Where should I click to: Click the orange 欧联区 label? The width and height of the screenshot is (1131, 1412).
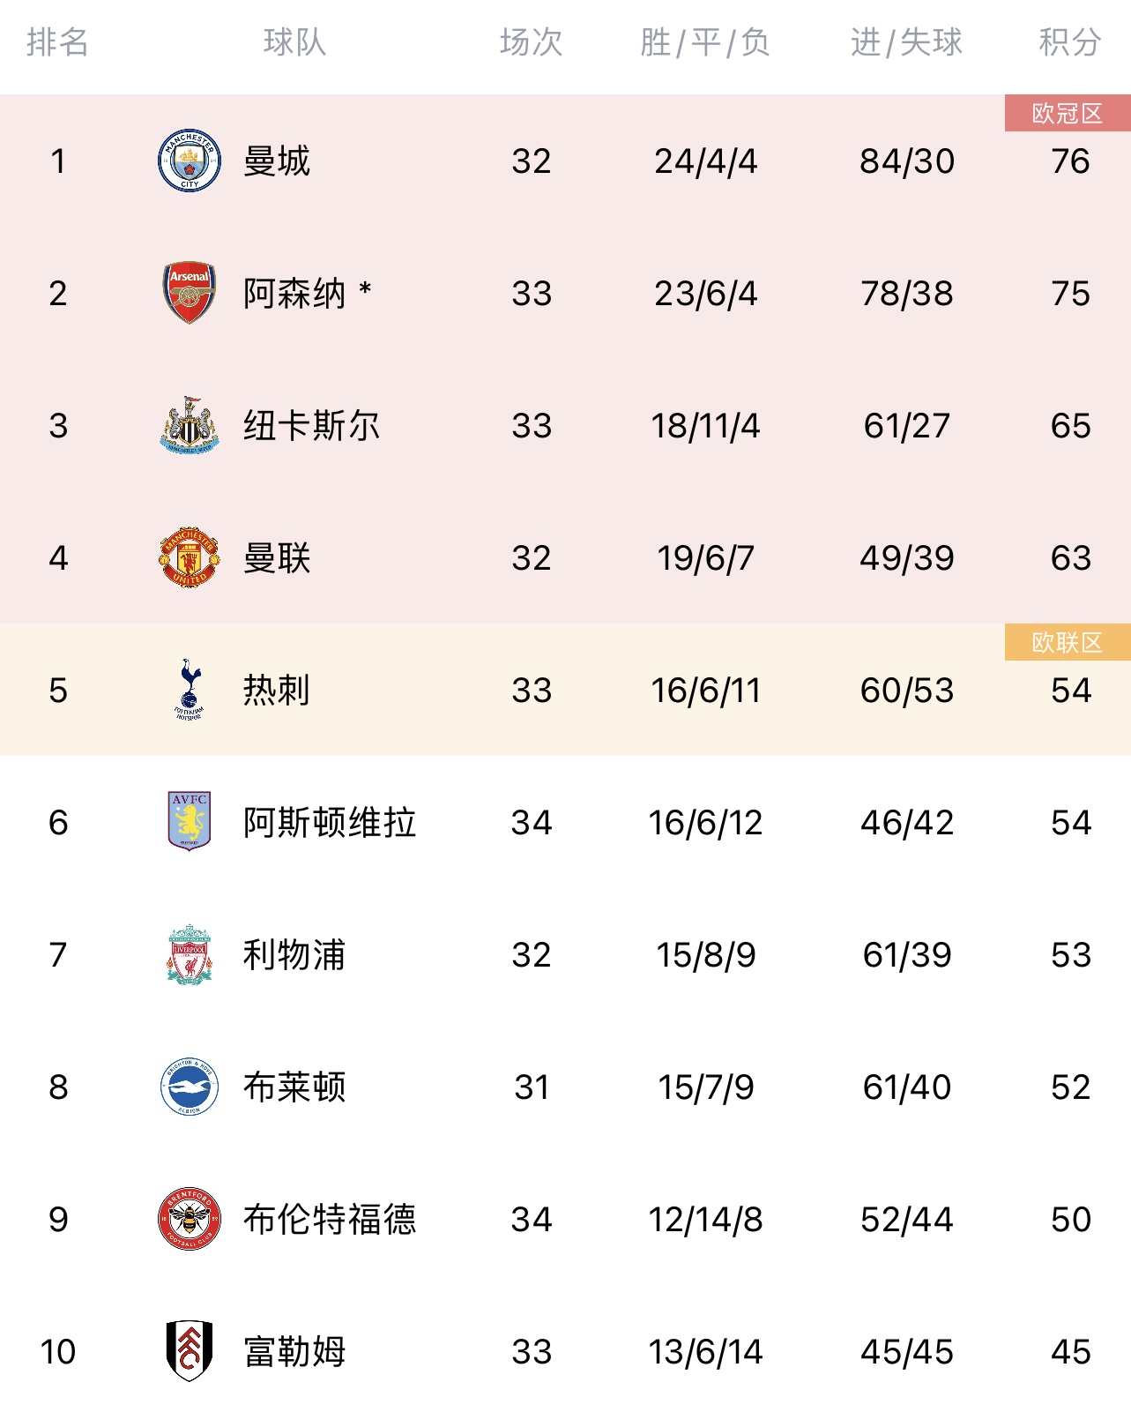click(x=1067, y=643)
